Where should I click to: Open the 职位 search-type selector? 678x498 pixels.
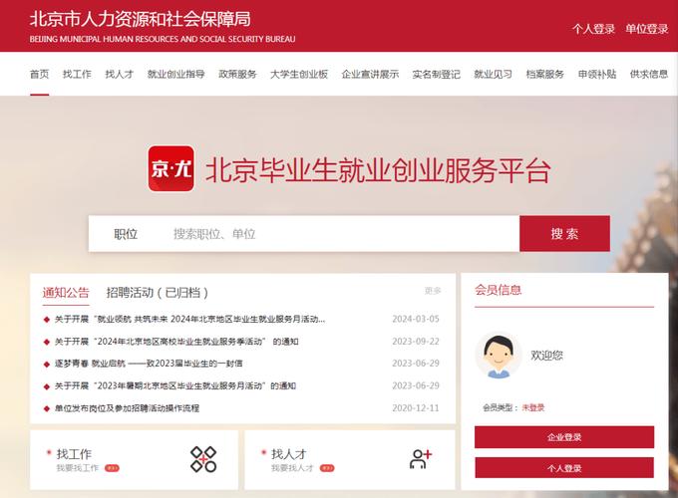126,234
